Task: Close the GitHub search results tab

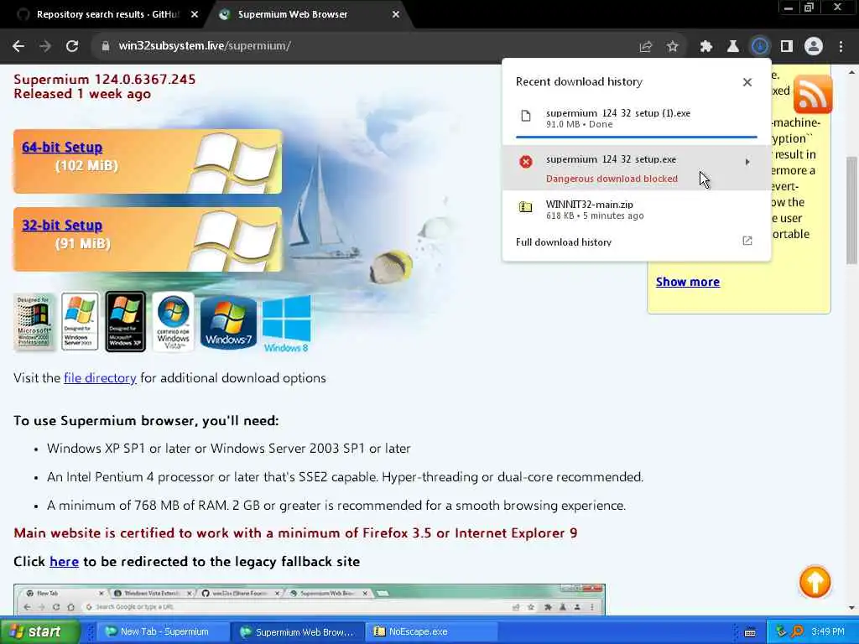Action: pos(195,15)
